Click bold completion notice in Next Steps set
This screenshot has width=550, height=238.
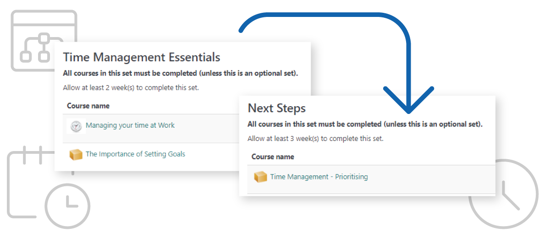(x=365, y=124)
